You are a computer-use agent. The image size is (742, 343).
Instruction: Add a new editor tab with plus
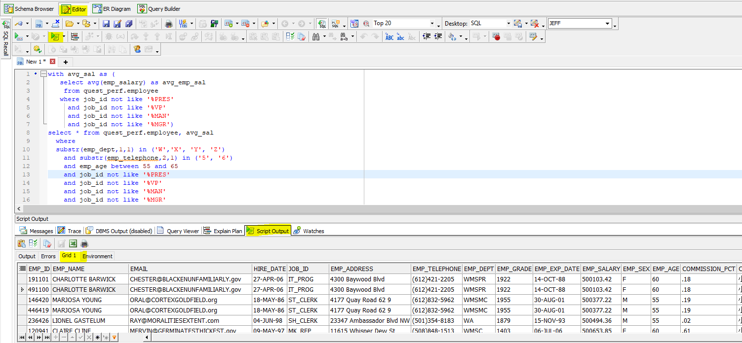(65, 62)
